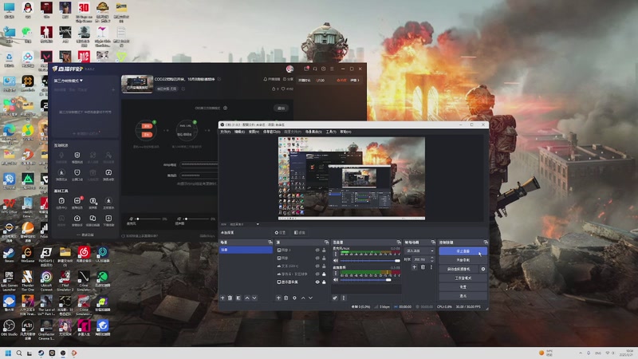Toggle lock on 图像 2 source
This screenshot has width=638, height=359.
[324, 250]
